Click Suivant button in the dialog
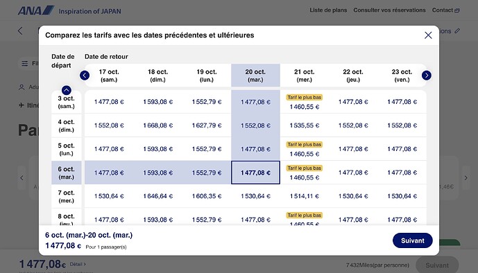Image resolution: width=478 pixels, height=273 pixels. tap(413, 240)
